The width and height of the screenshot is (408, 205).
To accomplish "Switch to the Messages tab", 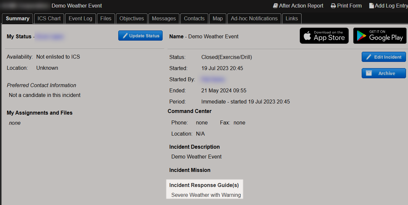I will click(164, 19).
